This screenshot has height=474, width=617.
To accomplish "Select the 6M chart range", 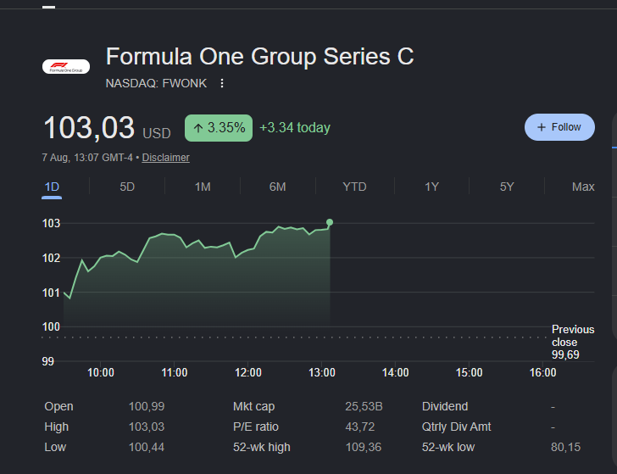I will point(277,187).
